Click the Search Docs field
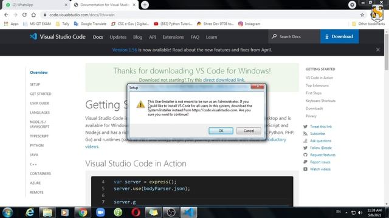The height and width of the screenshot is (218, 389). tap(294, 36)
